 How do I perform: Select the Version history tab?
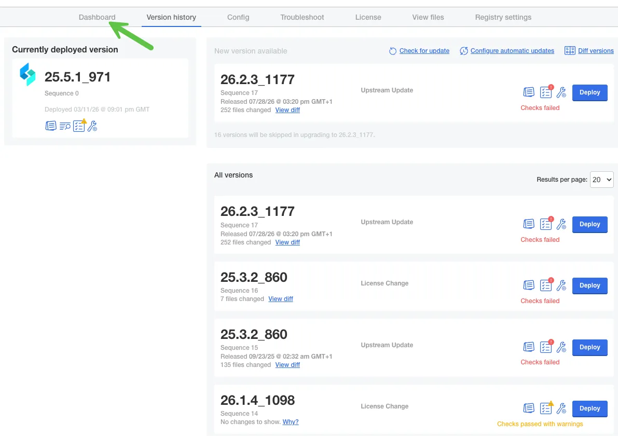click(171, 17)
